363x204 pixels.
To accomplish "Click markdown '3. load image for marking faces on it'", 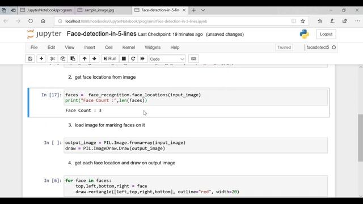I will click(x=107, y=125).
